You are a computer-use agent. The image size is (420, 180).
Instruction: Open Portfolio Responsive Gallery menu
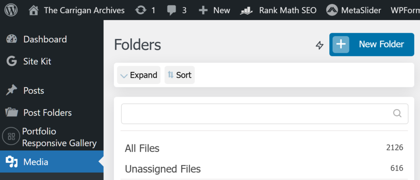[x=59, y=137]
